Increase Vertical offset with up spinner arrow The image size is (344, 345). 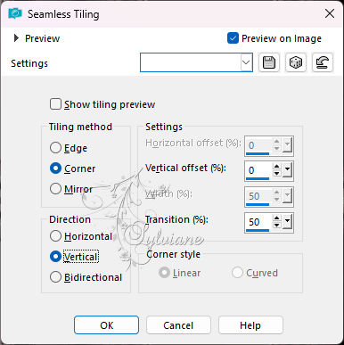pos(277,167)
